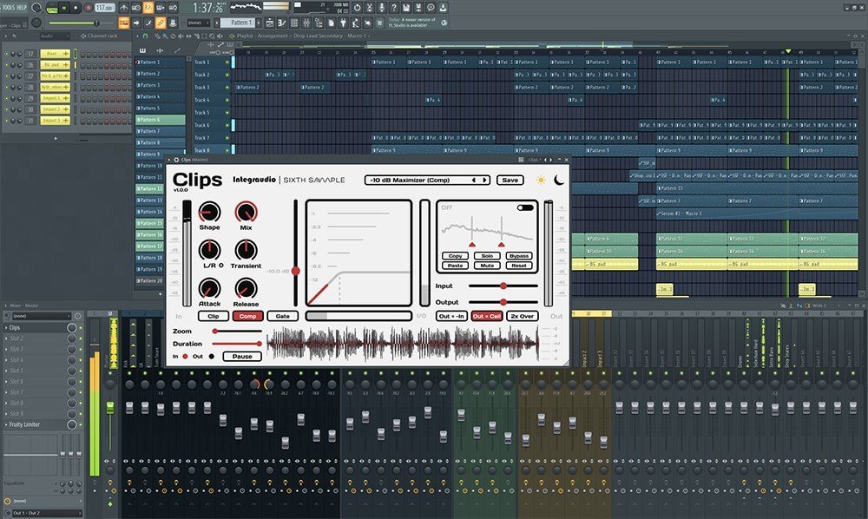Screen dimensions: 868x519
Task: Select next preset arrow in Clips plugin
Action: click(x=484, y=181)
